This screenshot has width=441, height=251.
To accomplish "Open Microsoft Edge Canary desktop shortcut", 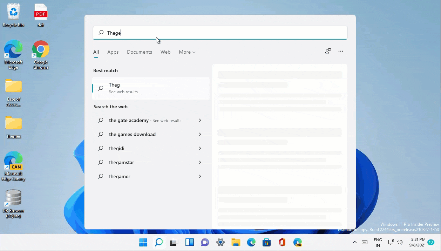I will [x=13, y=166].
